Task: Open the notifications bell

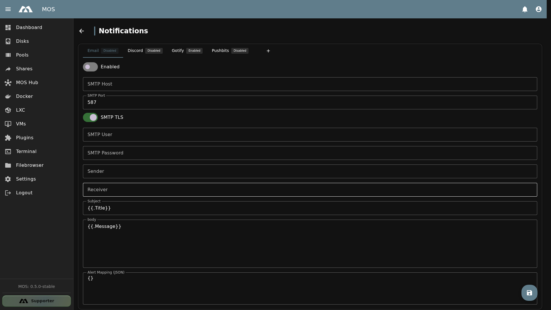Action: (525, 9)
